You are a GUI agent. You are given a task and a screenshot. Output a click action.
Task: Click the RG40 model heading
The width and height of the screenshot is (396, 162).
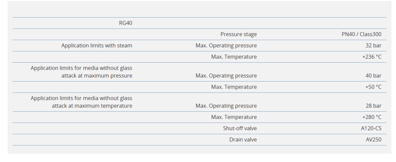[x=125, y=23]
